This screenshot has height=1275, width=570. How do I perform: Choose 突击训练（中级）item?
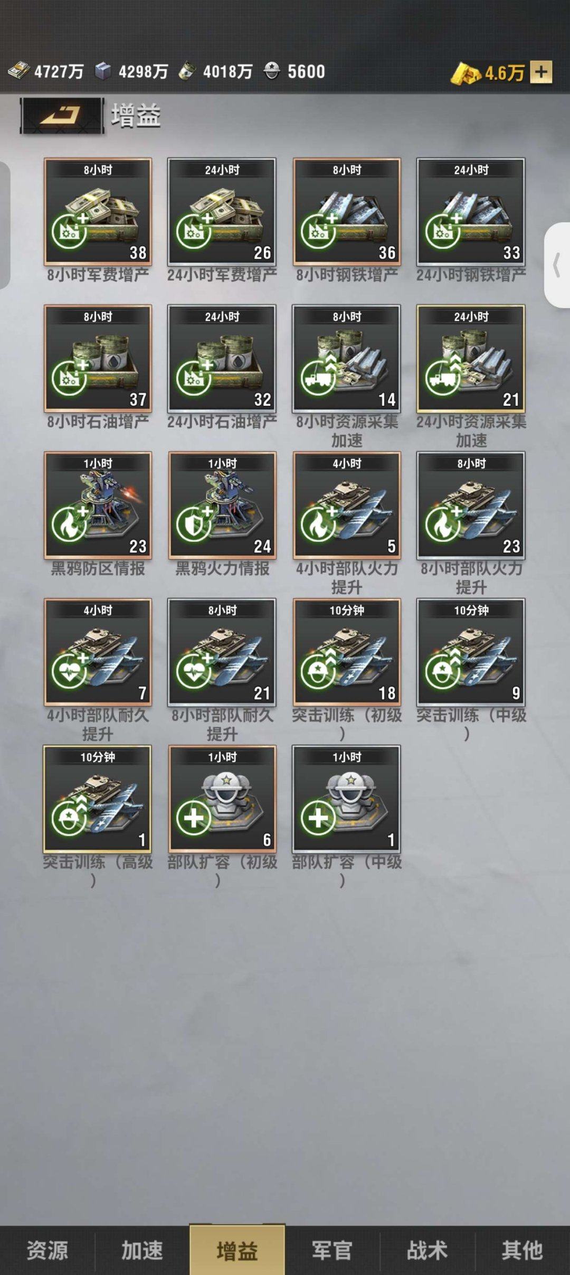[x=471, y=652]
